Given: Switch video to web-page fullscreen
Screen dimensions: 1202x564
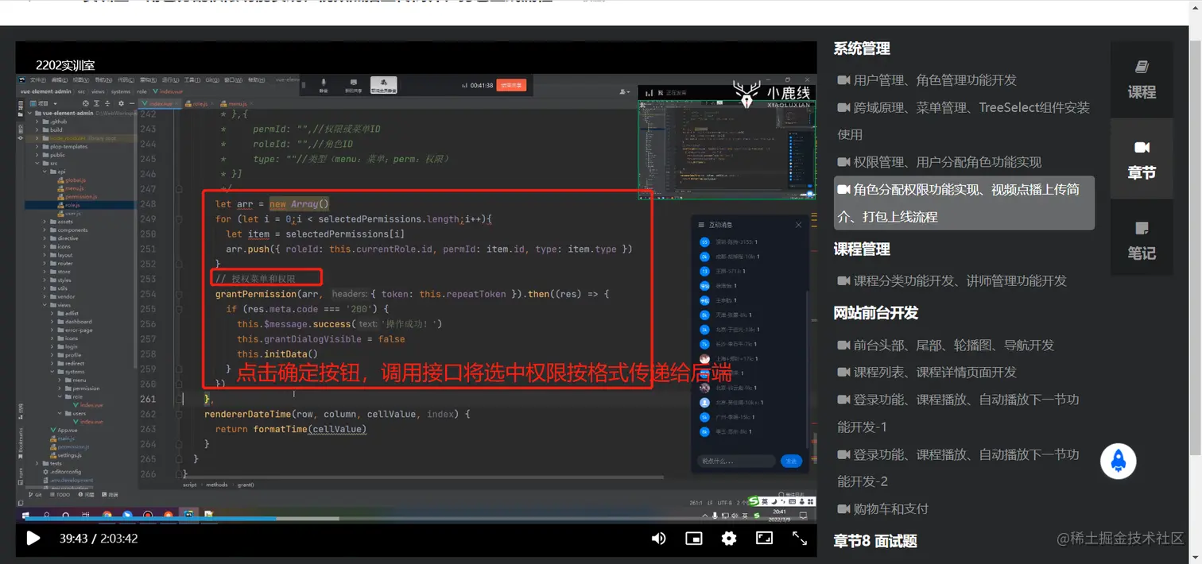Looking at the screenshot, I should pyautogui.click(x=764, y=538).
